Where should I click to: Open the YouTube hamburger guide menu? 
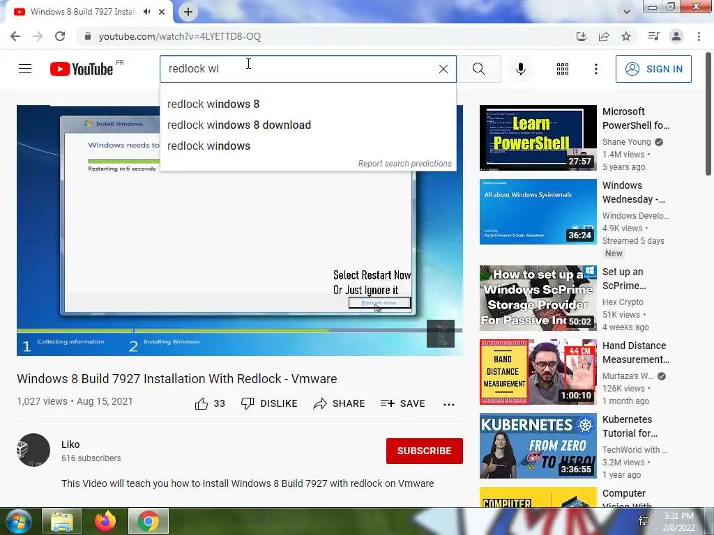pos(25,69)
